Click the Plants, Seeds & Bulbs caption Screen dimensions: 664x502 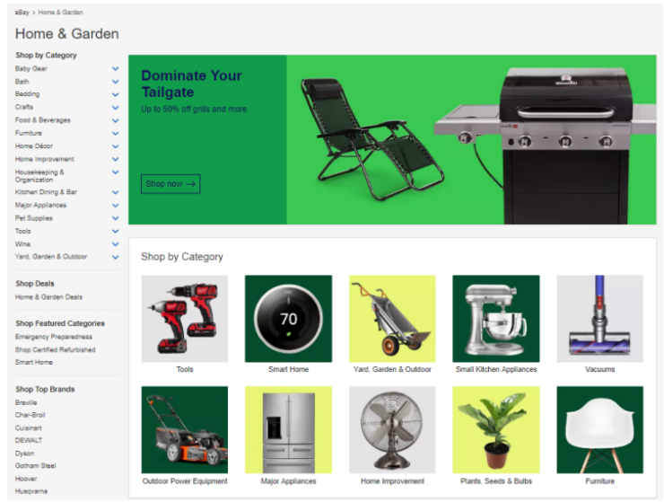(496, 481)
